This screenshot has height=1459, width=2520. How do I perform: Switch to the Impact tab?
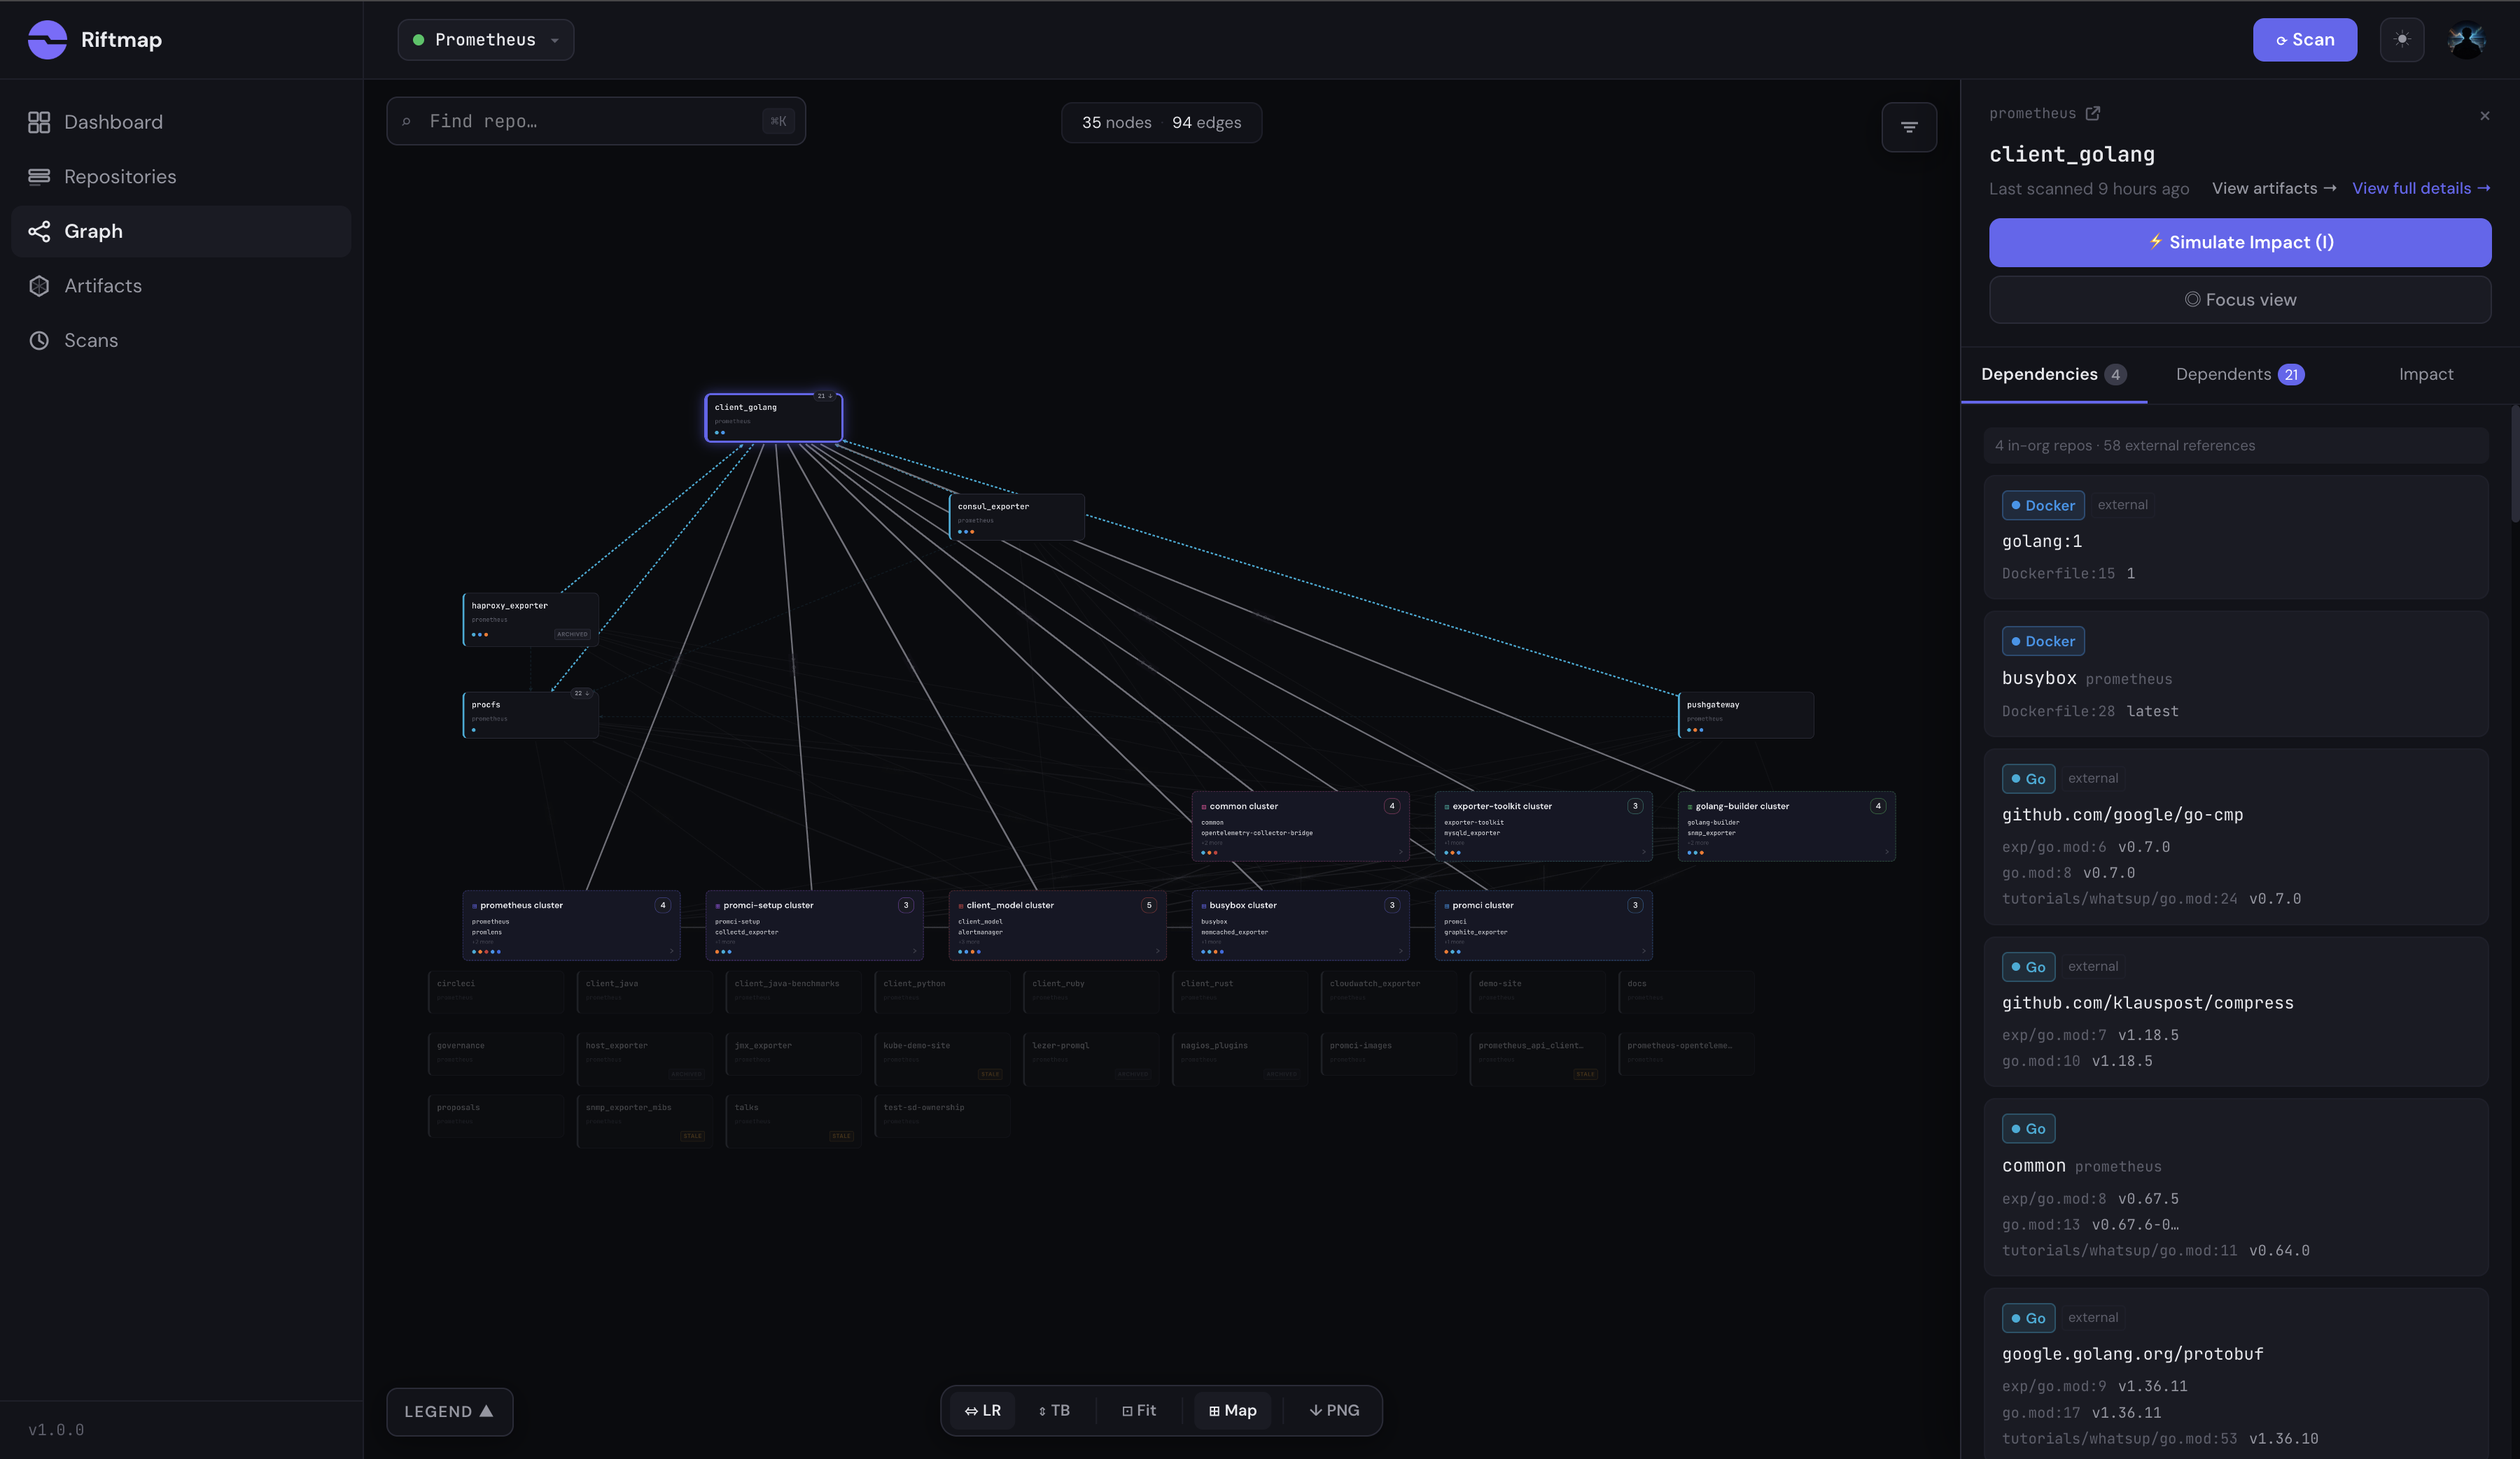[2426, 375]
